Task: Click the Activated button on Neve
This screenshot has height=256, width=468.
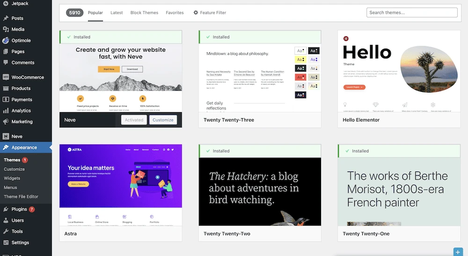Action: tap(134, 120)
